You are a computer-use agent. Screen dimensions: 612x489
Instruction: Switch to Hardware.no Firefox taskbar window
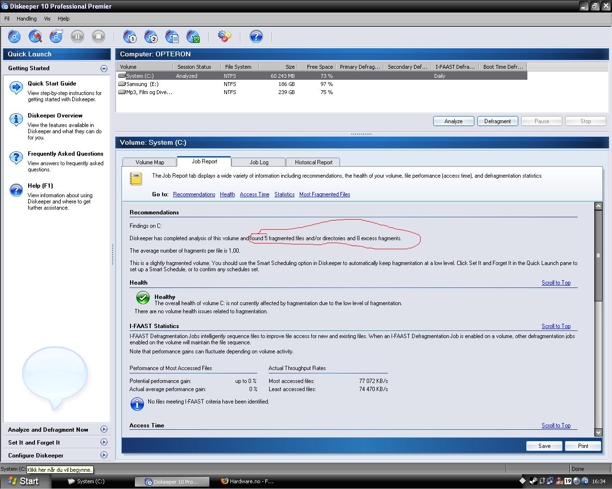(x=248, y=481)
